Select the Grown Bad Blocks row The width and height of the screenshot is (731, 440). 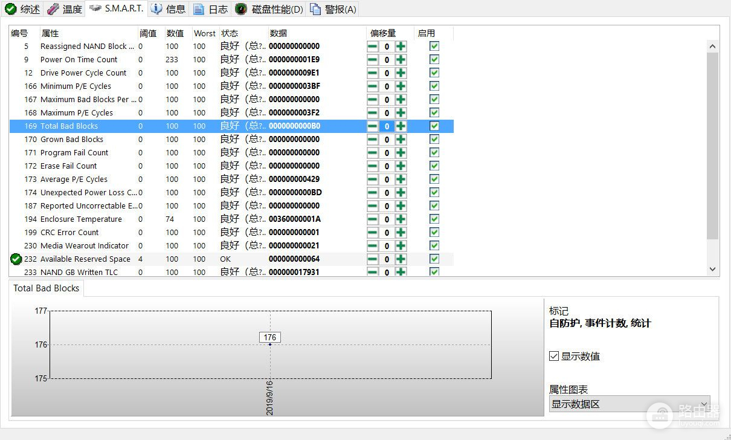(72, 140)
